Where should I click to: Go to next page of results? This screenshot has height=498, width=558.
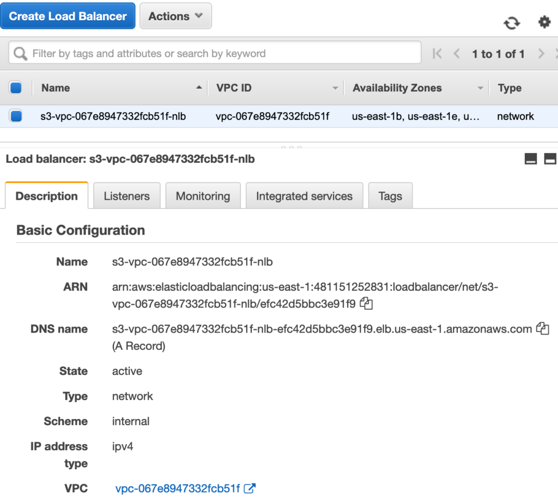pyautogui.click(x=541, y=54)
